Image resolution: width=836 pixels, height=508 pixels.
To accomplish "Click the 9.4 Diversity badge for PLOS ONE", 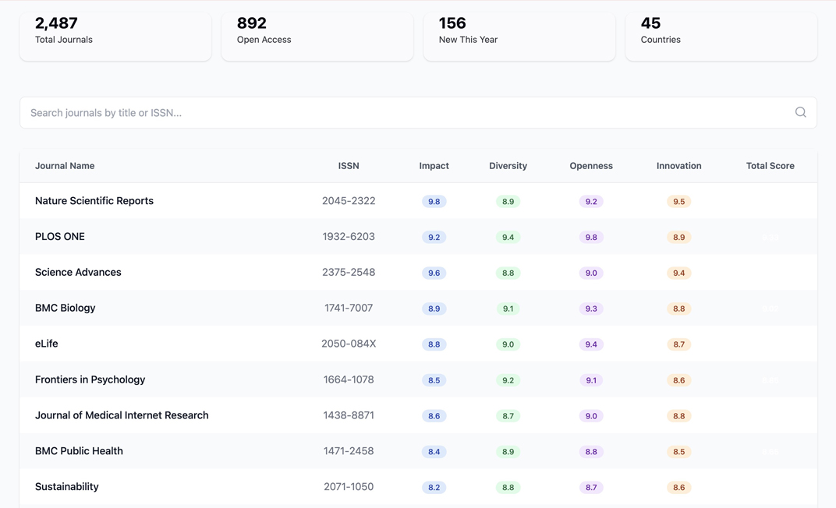I will click(508, 237).
